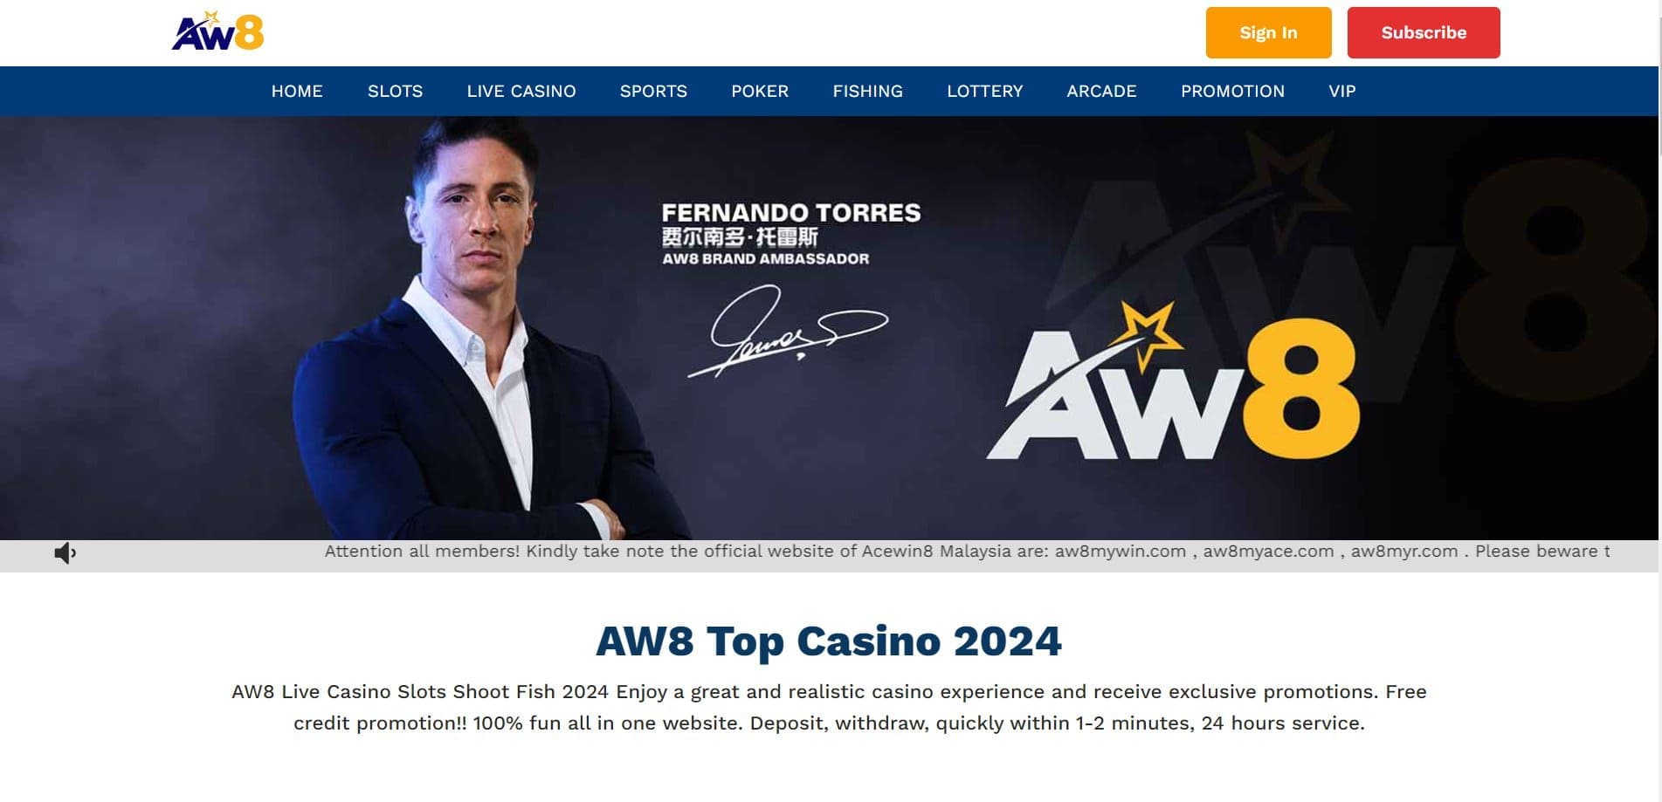Screen dimensions: 1662x802
Task: Click Fernando Torres ambassador portrait
Action: (472, 328)
